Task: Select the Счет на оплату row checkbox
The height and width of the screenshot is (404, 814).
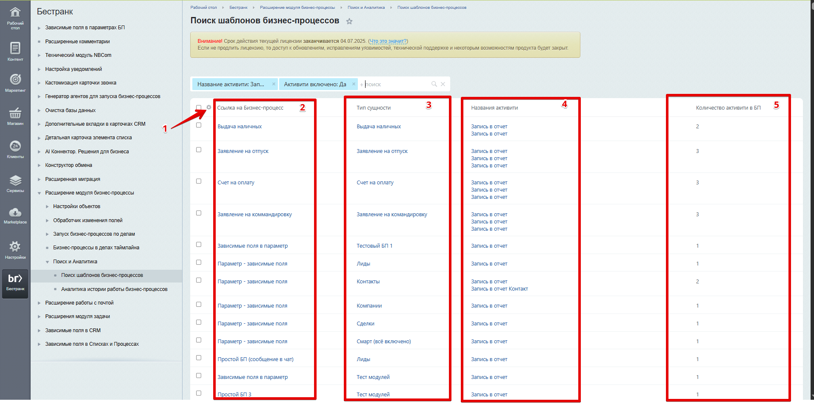Action: click(199, 181)
